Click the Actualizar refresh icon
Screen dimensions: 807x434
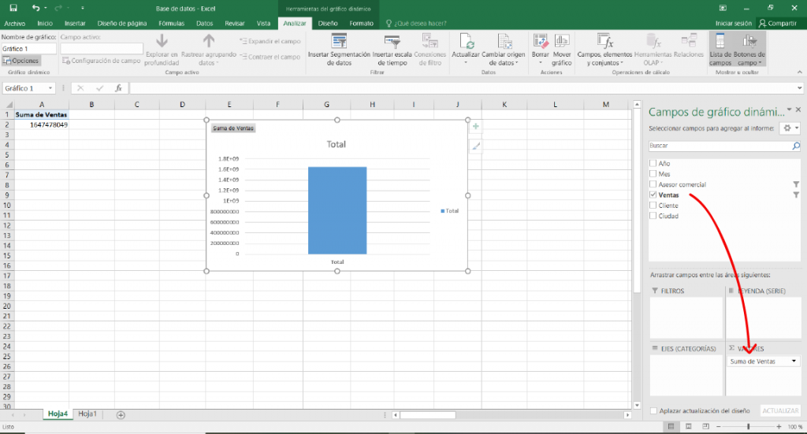pyautogui.click(x=466, y=42)
